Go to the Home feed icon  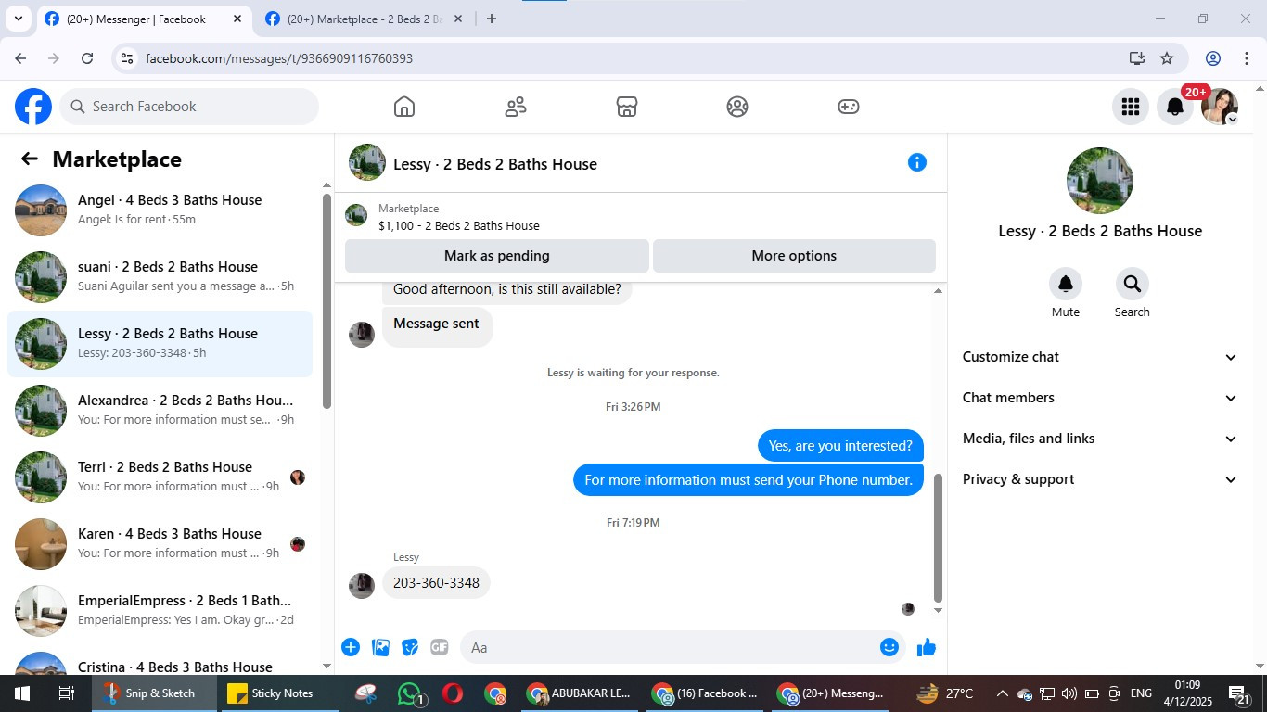pyautogui.click(x=404, y=107)
